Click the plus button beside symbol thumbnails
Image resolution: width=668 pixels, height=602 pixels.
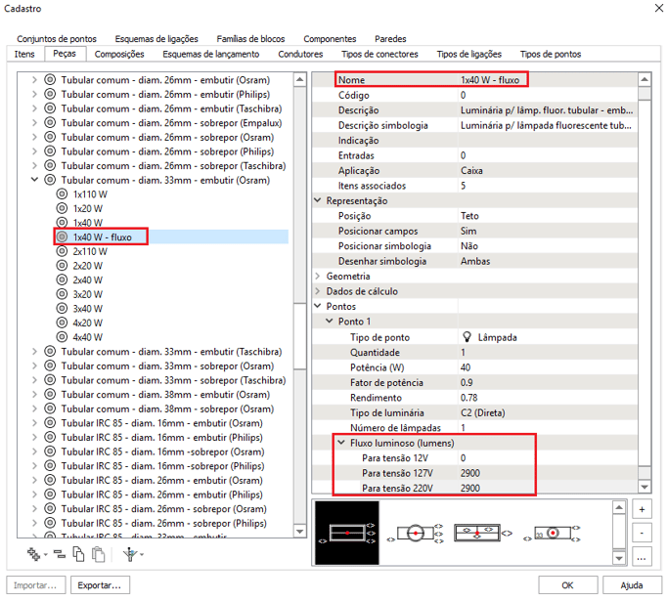[642, 509]
